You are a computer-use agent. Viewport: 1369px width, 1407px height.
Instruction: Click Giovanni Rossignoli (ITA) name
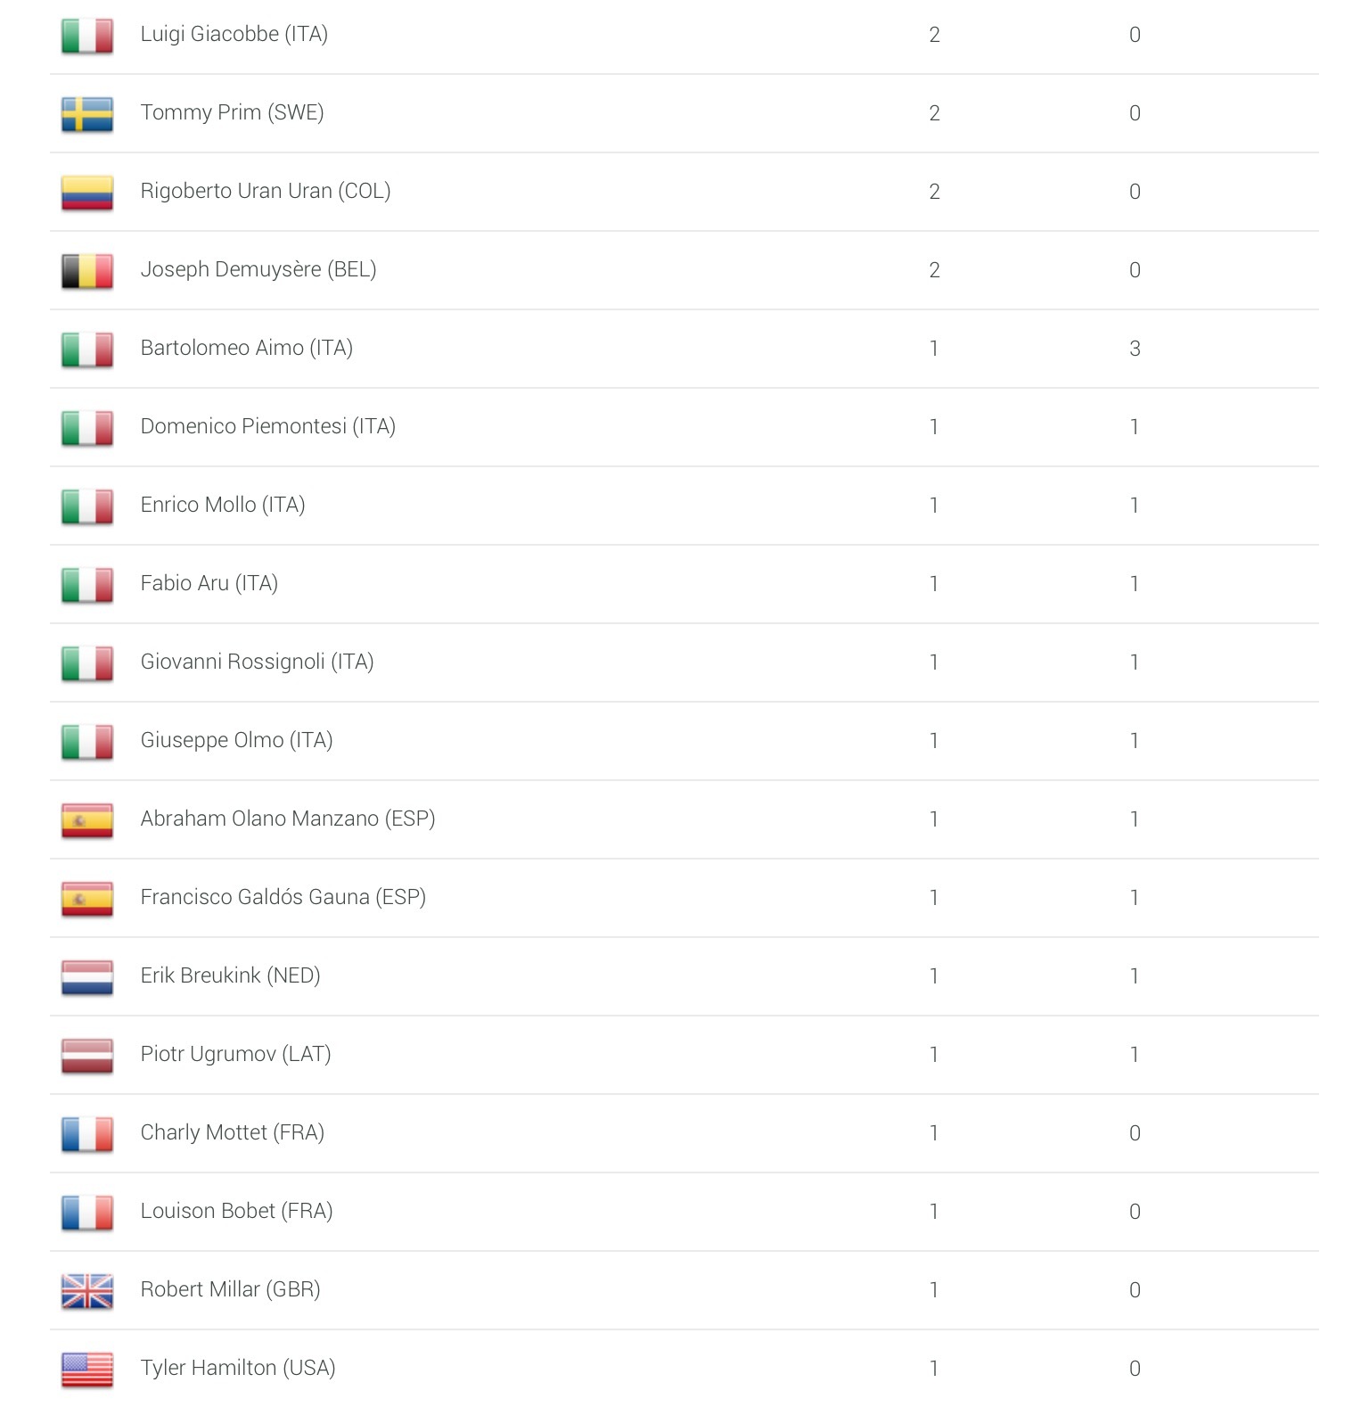coord(257,662)
